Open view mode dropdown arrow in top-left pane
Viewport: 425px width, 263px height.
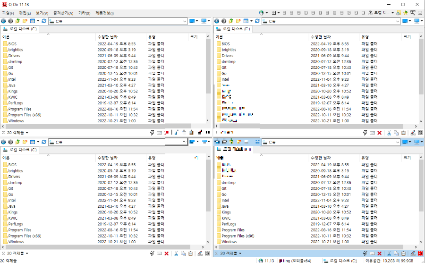pos(38,21)
